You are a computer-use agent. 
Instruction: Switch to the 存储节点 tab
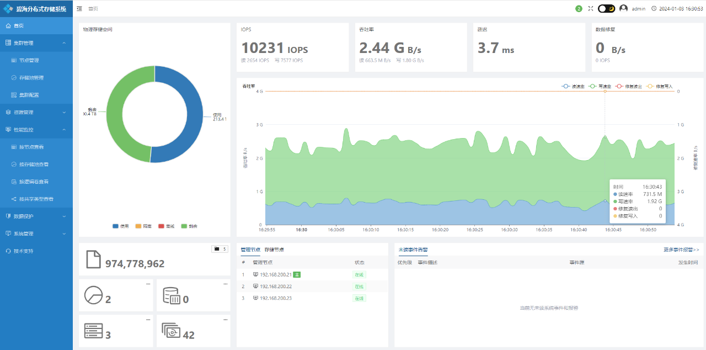coord(274,250)
